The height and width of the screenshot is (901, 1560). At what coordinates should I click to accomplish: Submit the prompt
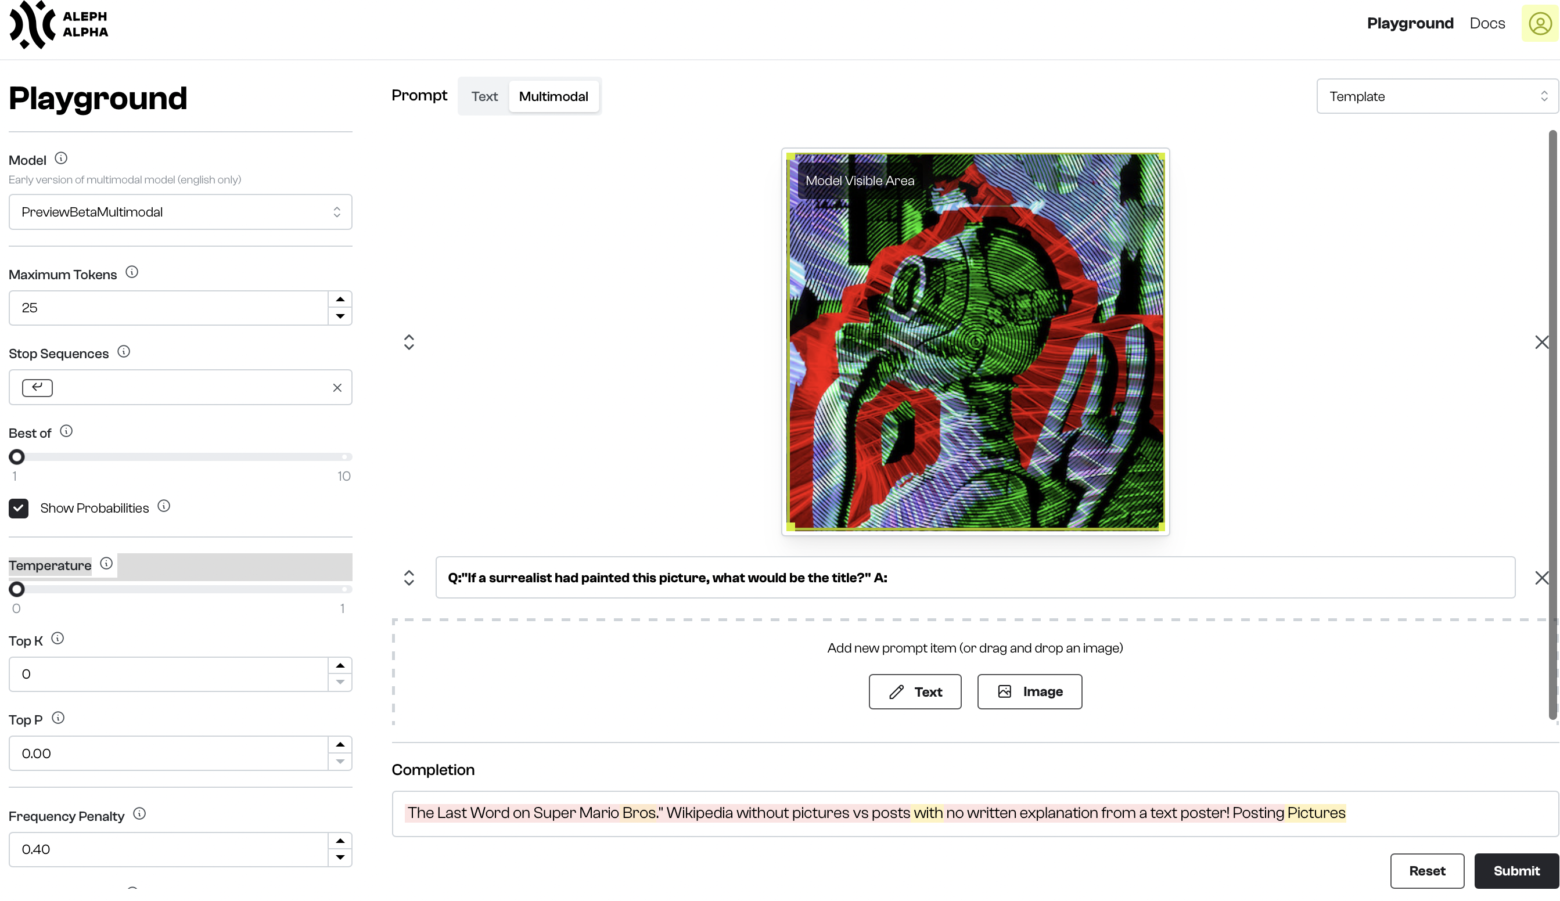pyautogui.click(x=1516, y=871)
